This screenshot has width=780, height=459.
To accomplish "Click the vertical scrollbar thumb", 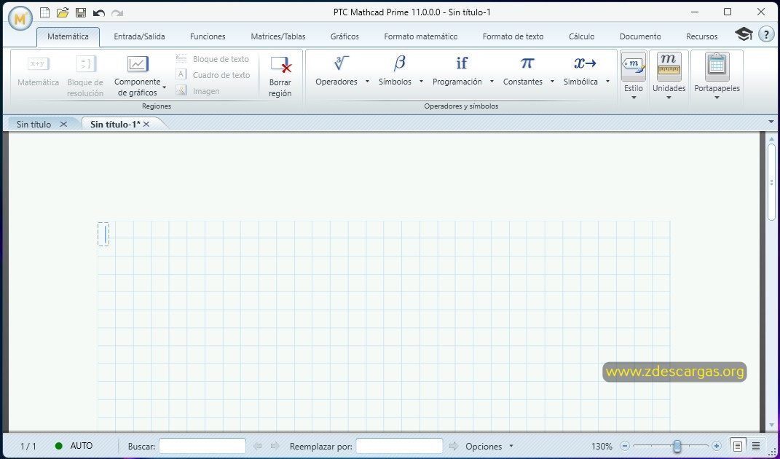I will (x=771, y=181).
